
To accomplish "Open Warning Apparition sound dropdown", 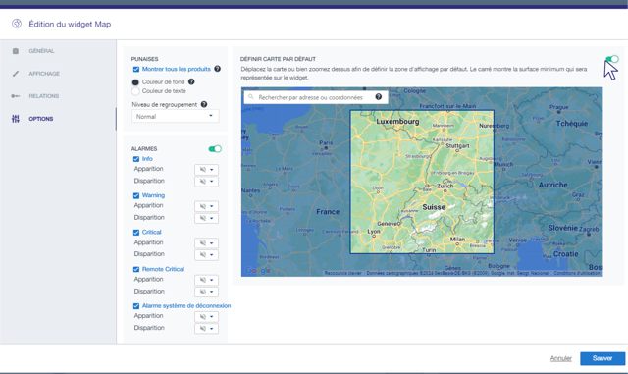I will [x=206, y=206].
